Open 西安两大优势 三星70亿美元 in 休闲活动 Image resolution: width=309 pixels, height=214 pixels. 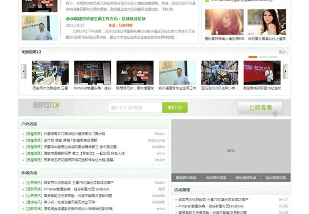78,183
